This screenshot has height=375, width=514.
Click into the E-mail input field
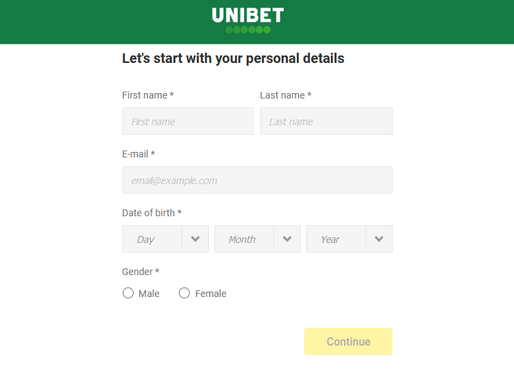257,180
